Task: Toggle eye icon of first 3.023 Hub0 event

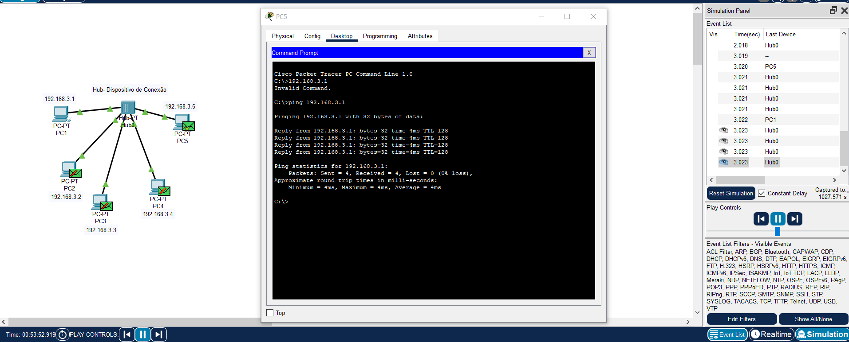Action: [x=723, y=130]
